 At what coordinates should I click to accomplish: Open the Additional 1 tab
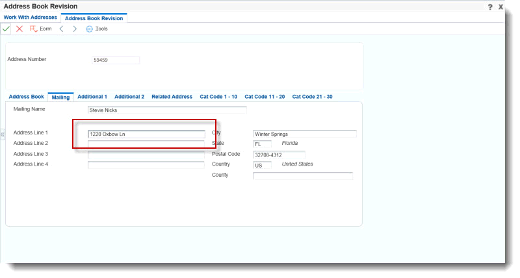(92, 97)
